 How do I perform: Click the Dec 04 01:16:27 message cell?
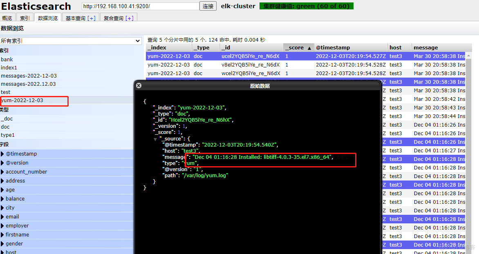tap(439, 151)
